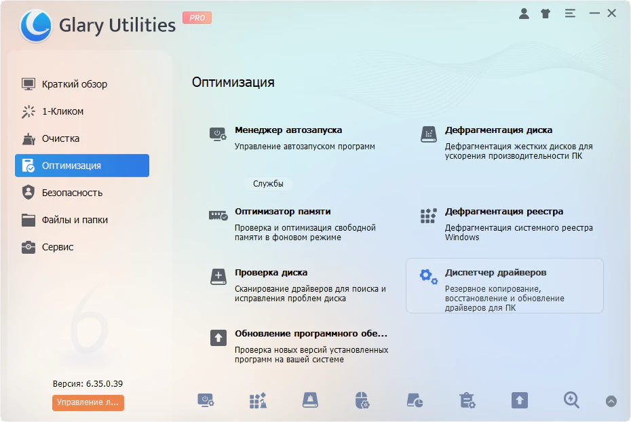The height and width of the screenshot is (422, 631).
Task: Open the hamburger main menu
Action: pos(570,14)
